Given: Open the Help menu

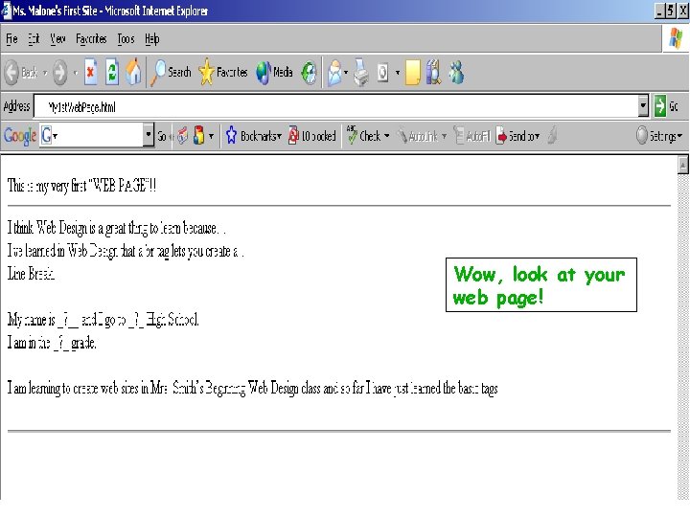Looking at the screenshot, I should coord(152,39).
